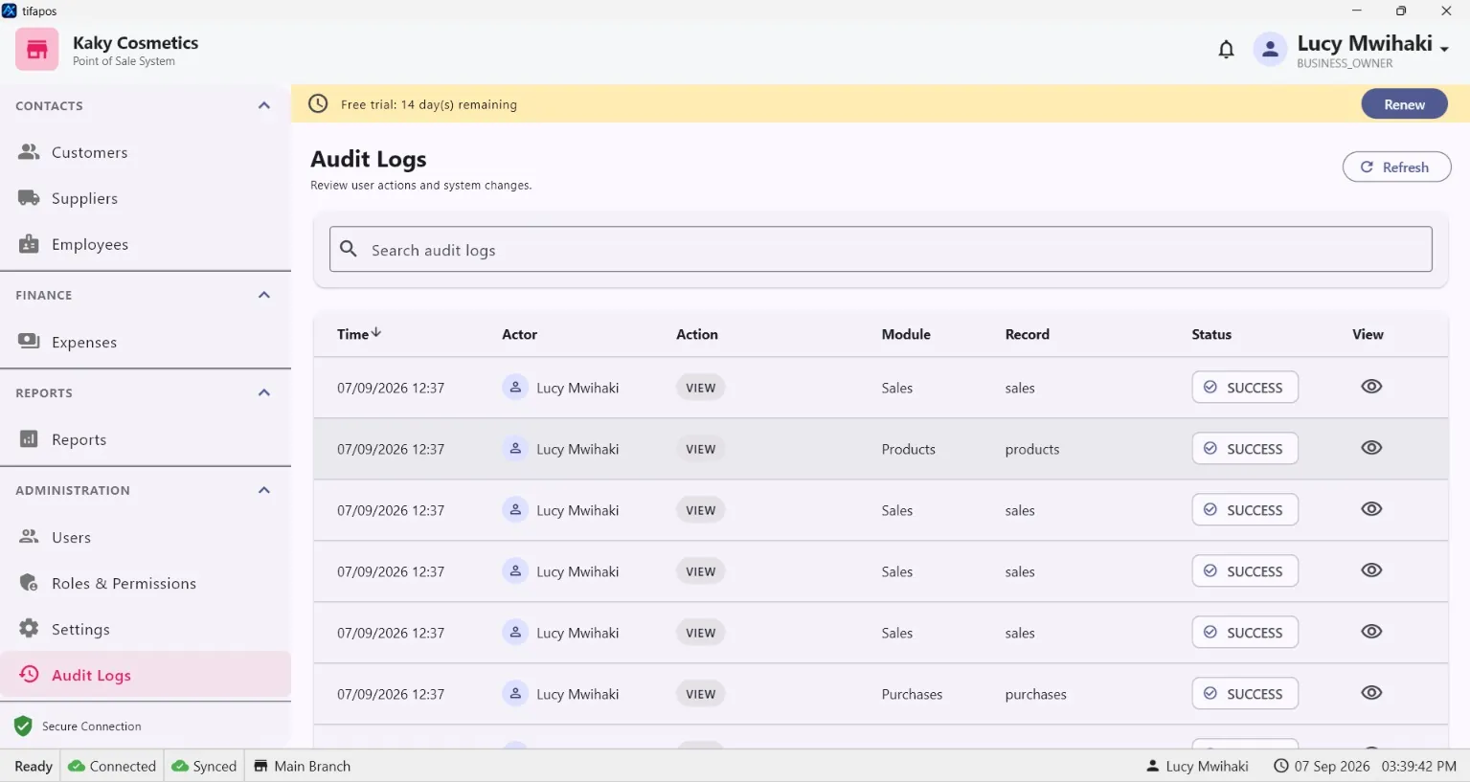The height and width of the screenshot is (782, 1470).
Task: Click VIEW action chip in first row
Action: coord(700,388)
